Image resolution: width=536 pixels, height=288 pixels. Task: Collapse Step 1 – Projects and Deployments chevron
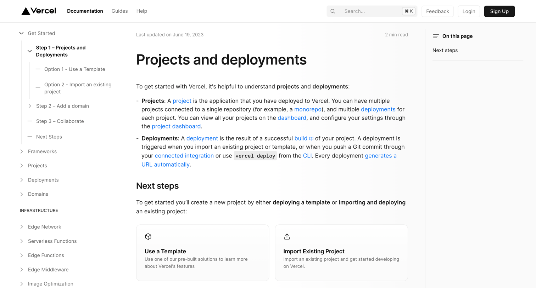pyautogui.click(x=30, y=51)
